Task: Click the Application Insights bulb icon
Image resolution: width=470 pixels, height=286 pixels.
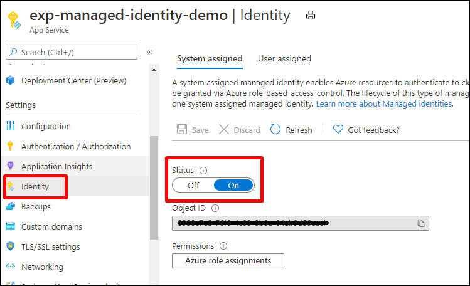Action: tap(10, 166)
